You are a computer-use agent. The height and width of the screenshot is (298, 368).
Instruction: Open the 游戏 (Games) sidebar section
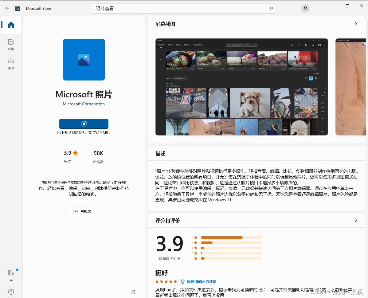click(x=11, y=64)
